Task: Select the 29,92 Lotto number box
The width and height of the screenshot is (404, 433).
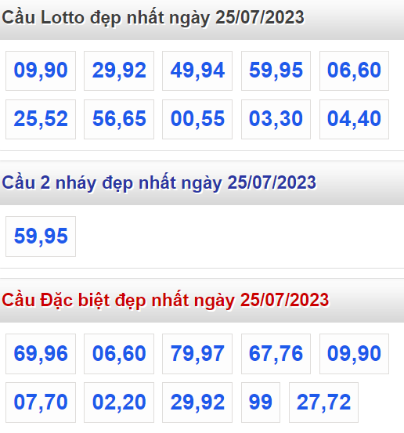Action: pyautogui.click(x=119, y=70)
